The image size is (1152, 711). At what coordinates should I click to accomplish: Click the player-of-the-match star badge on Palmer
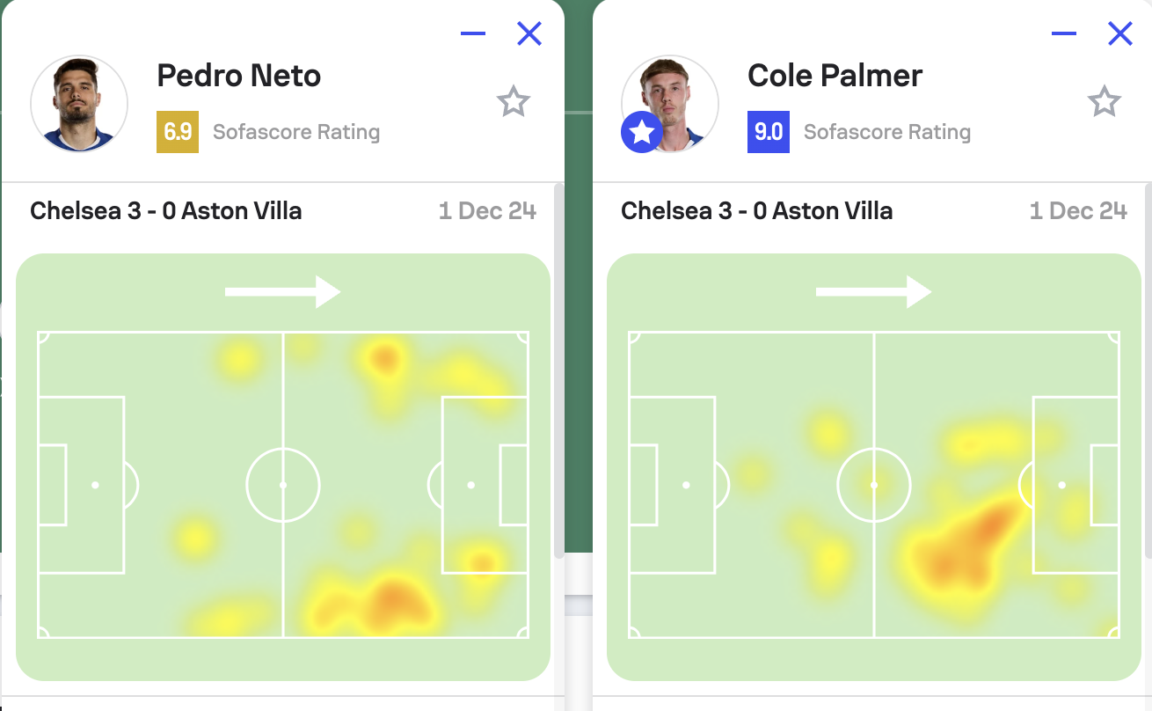[x=642, y=133]
